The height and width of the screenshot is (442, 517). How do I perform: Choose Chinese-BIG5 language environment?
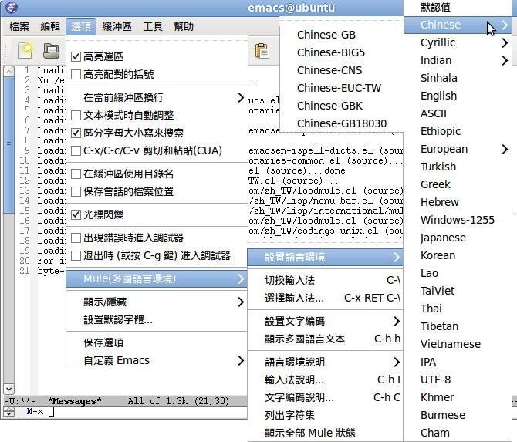click(x=342, y=52)
